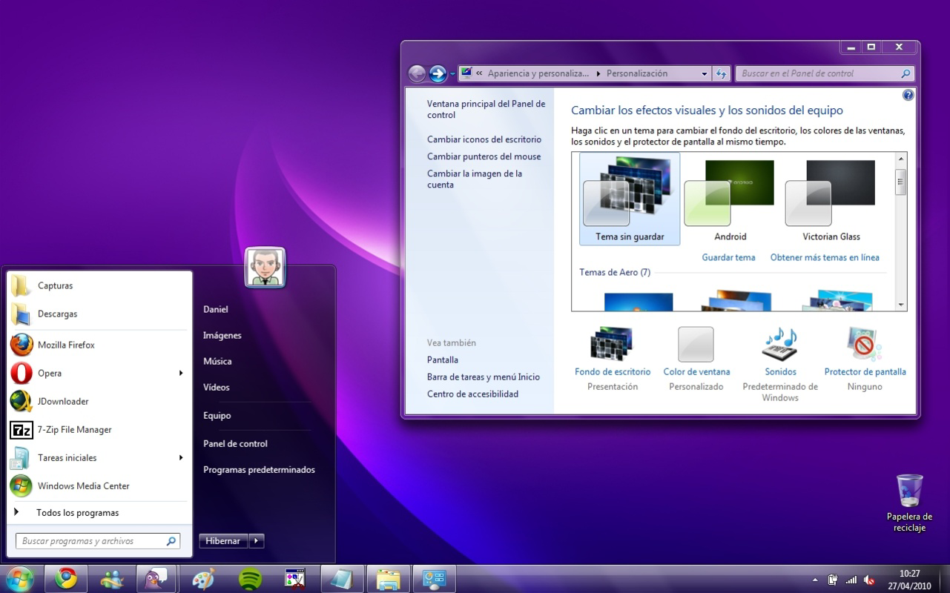This screenshot has height=593, width=950.
Task: Open Windows Explorer from the taskbar
Action: [x=388, y=579]
